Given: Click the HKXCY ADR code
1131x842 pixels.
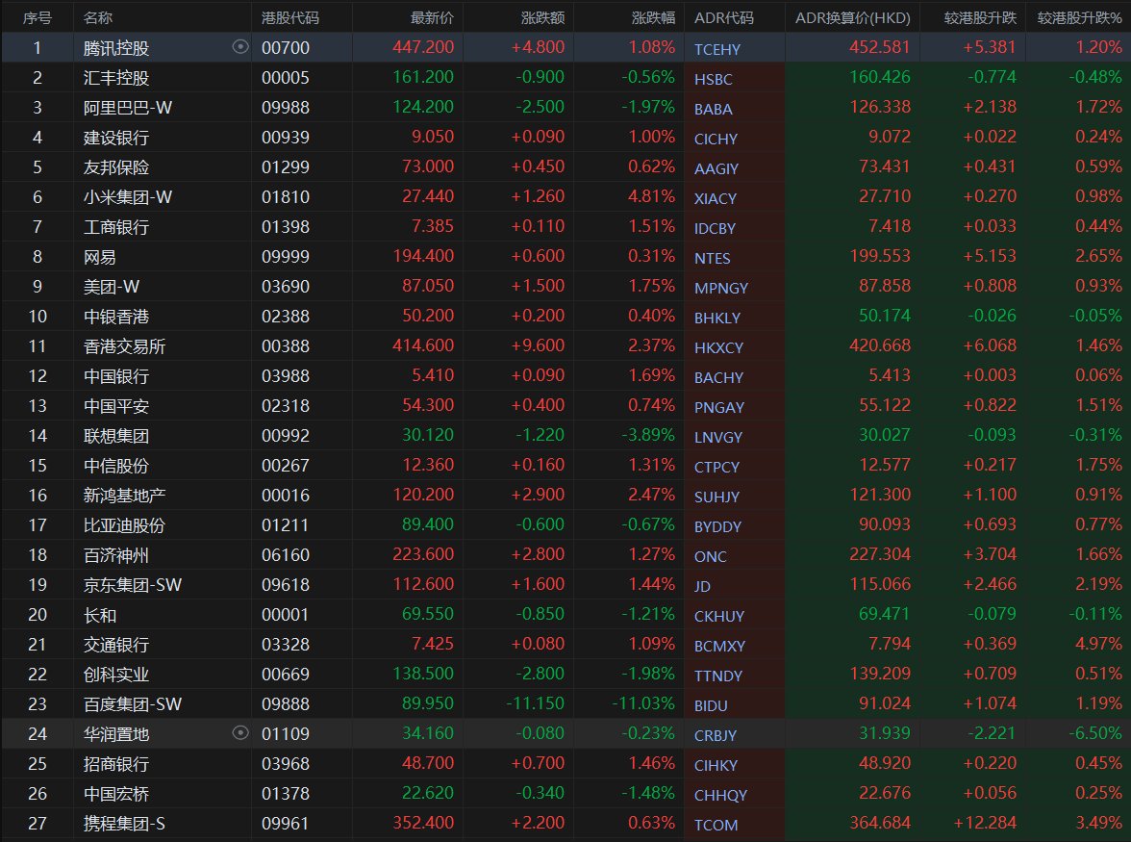Looking at the screenshot, I should (x=718, y=347).
